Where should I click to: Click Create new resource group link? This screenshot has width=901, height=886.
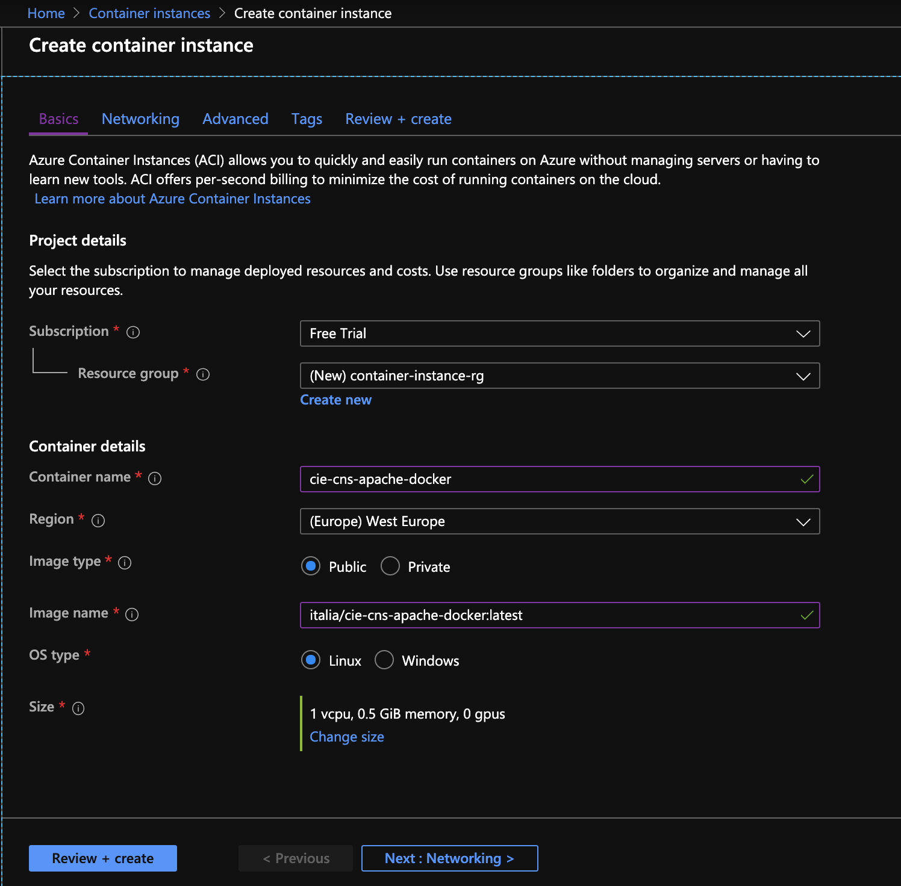[x=335, y=400]
